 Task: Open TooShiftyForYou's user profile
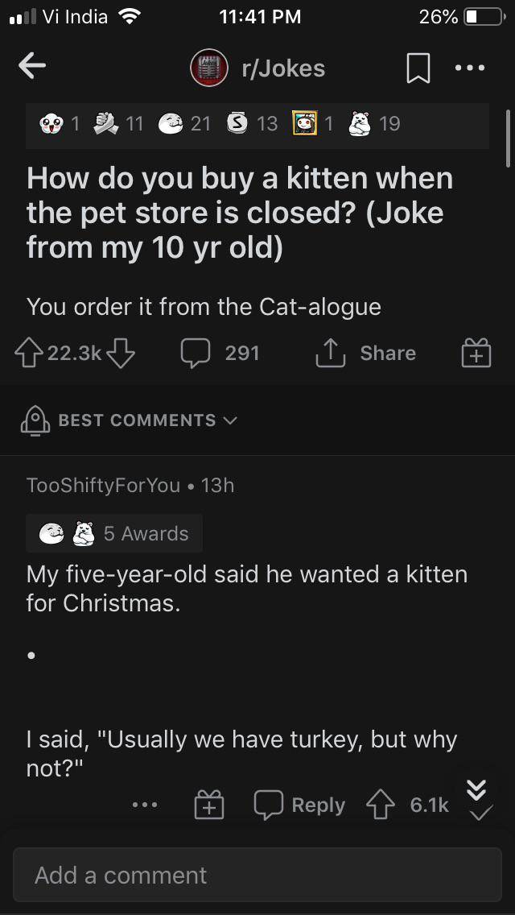103,485
